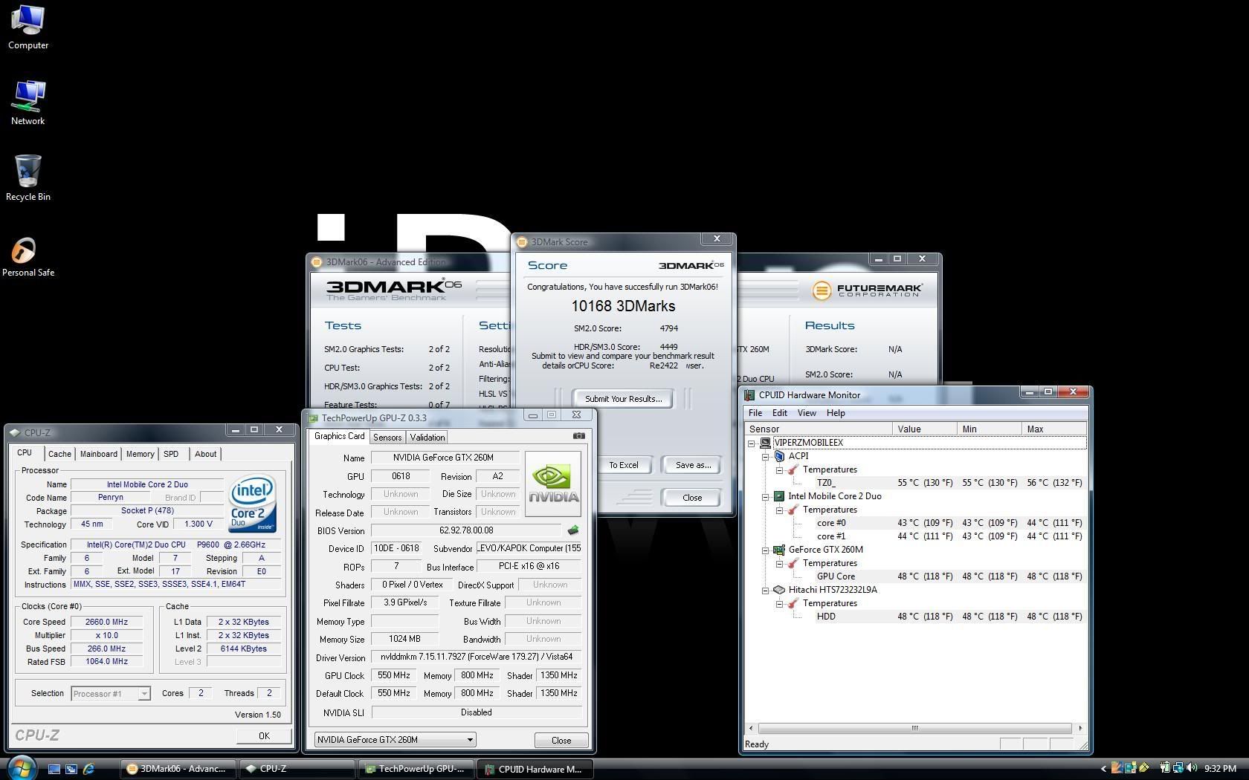
Task: Click the Windows Start orb
Action: [21, 768]
